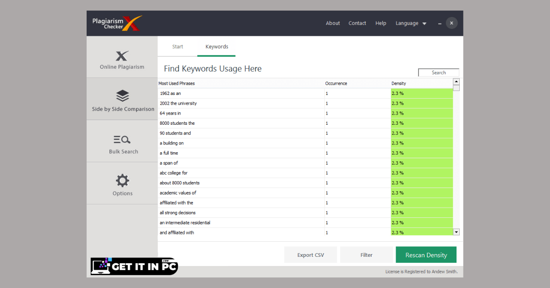Close the window with the round X button
The width and height of the screenshot is (550, 288).
pos(451,23)
